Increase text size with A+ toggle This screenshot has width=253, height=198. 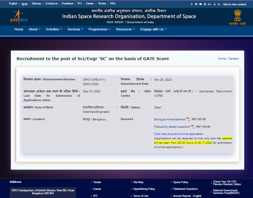(210, 4)
